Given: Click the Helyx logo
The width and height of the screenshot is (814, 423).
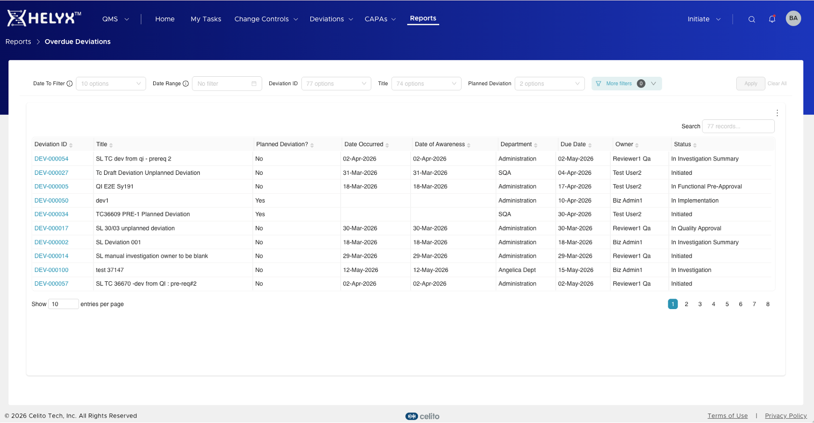Looking at the screenshot, I should pyautogui.click(x=44, y=18).
